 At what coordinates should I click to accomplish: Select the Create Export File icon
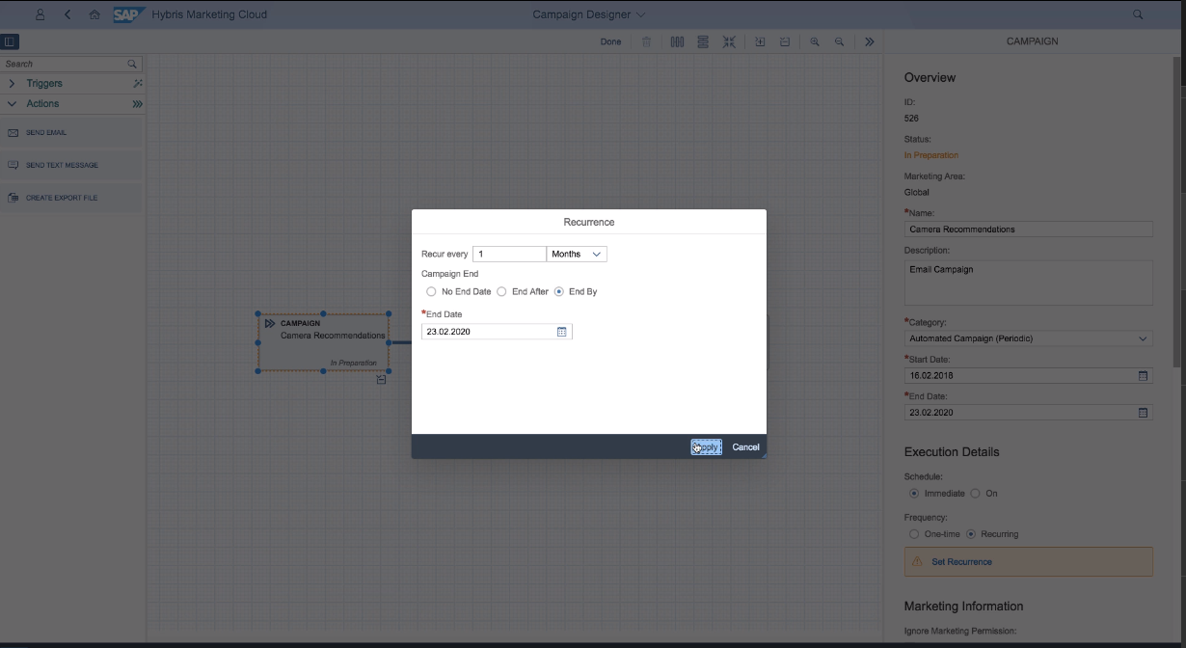click(x=13, y=198)
